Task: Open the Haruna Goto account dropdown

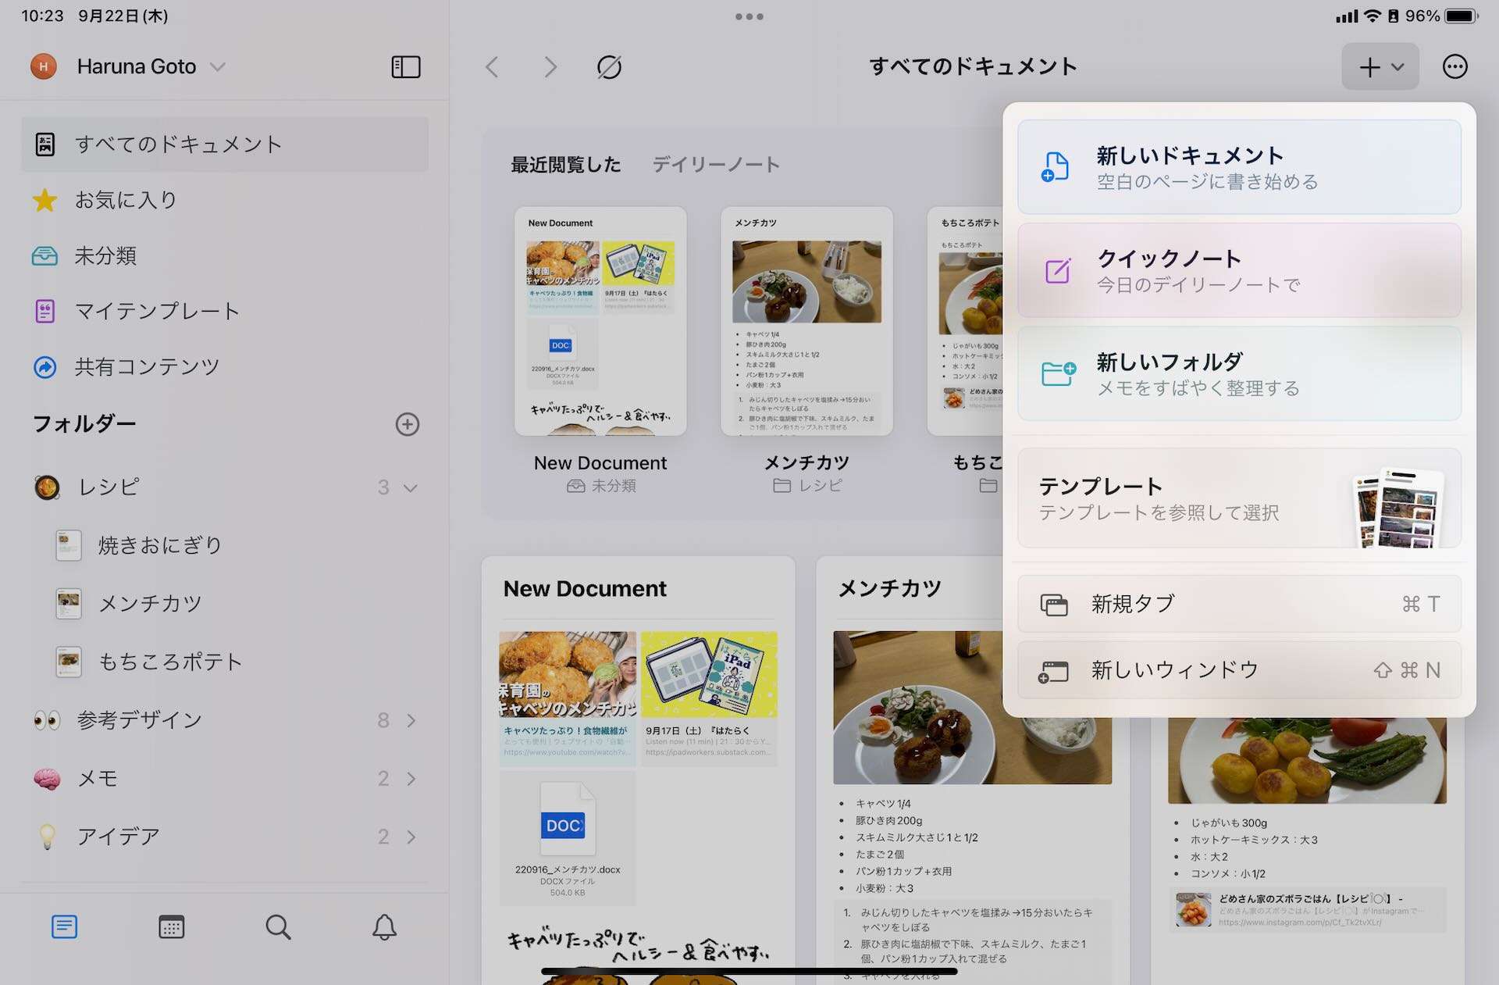Action: pos(129,67)
